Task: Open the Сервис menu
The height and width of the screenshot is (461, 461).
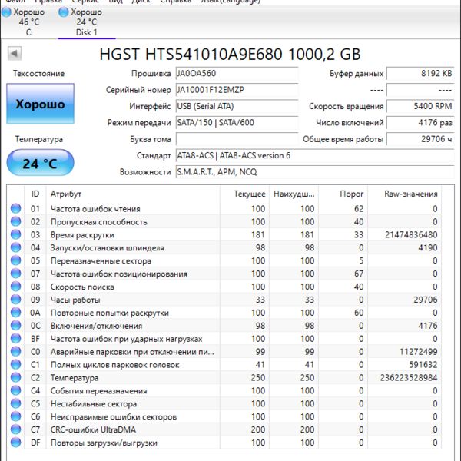Action: pyautogui.click(x=85, y=2)
